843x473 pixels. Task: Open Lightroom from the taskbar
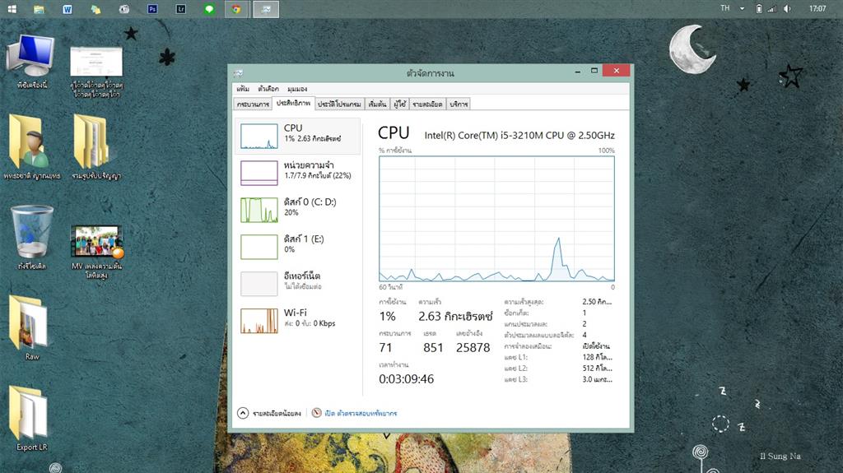click(x=181, y=9)
